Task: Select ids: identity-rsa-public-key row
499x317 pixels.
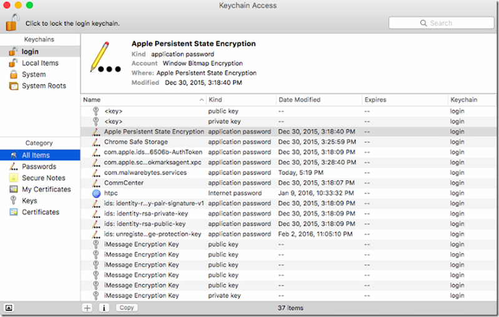Action: pos(289,224)
